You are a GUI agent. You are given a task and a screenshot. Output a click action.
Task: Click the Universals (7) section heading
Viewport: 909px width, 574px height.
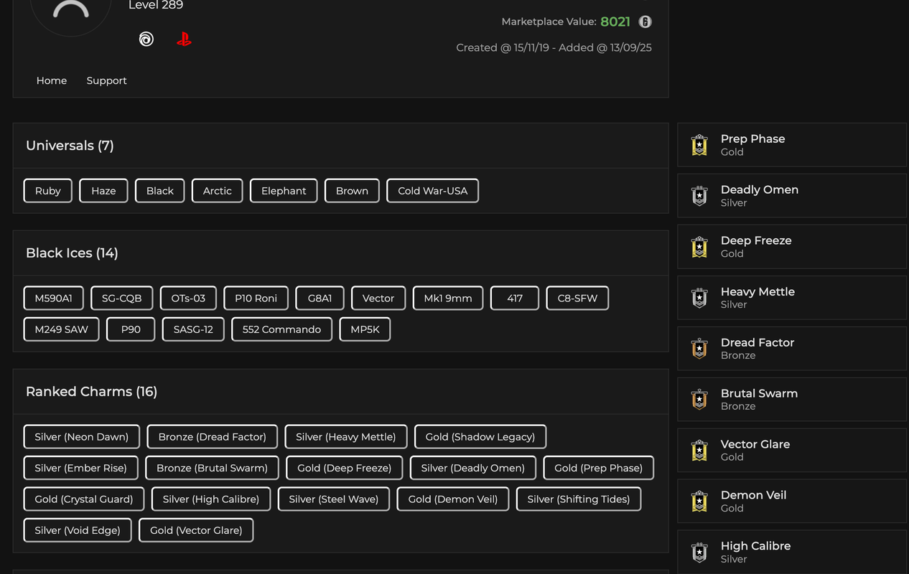pyautogui.click(x=70, y=146)
